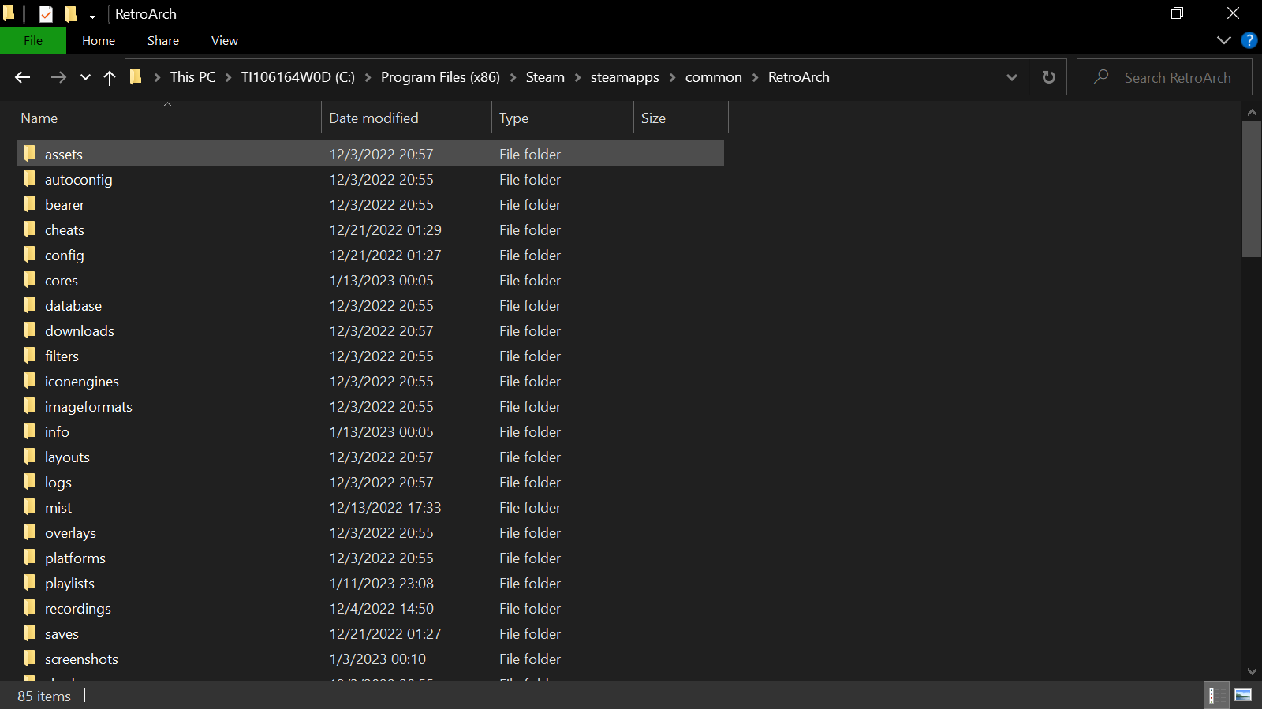Click the Back navigation arrow

(x=22, y=77)
